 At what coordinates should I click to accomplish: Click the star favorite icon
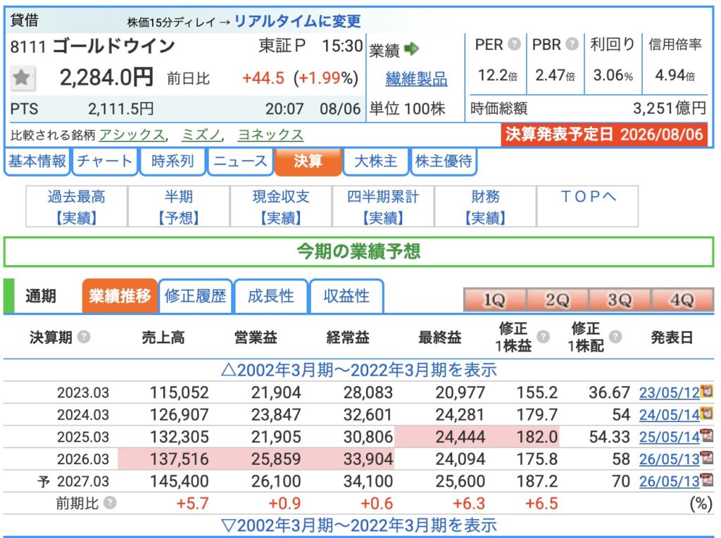[22, 77]
